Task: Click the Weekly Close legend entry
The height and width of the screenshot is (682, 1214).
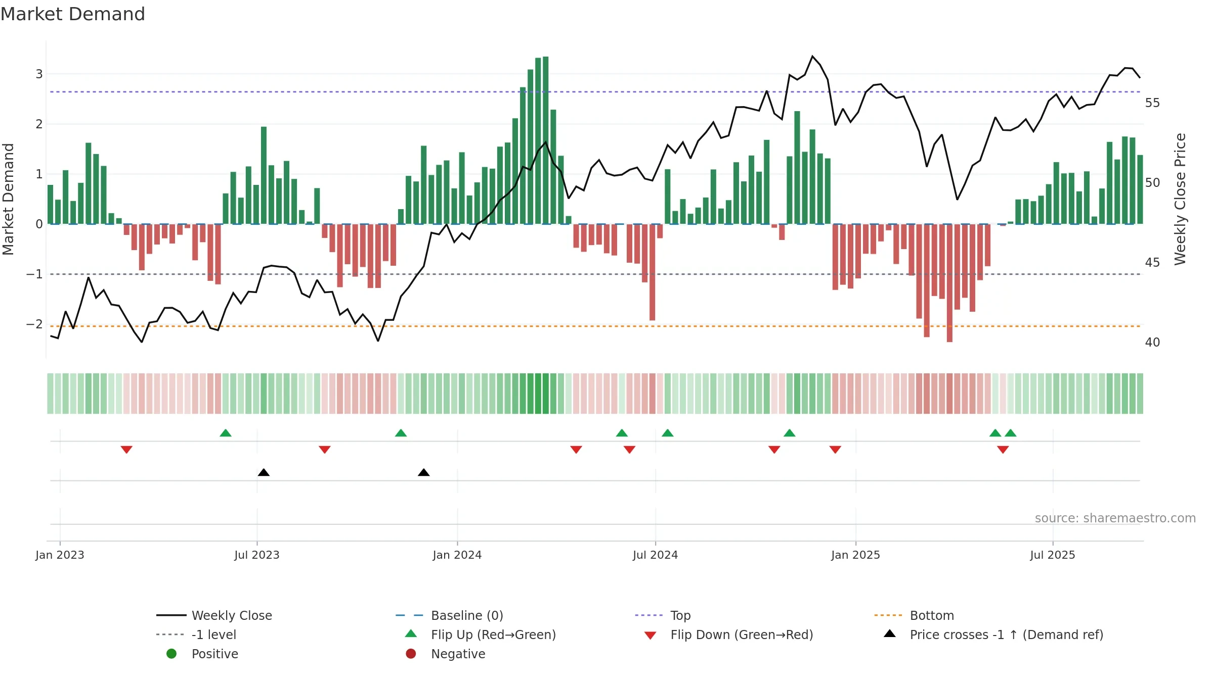Action: pyautogui.click(x=214, y=615)
